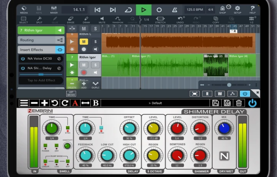Toggle the Swell Power switch

45,146
